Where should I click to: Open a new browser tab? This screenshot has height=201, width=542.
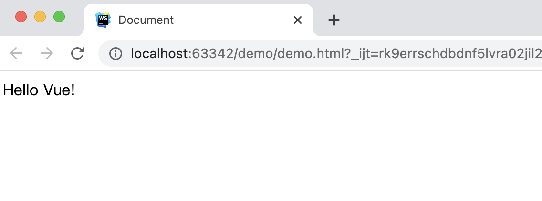tap(334, 20)
